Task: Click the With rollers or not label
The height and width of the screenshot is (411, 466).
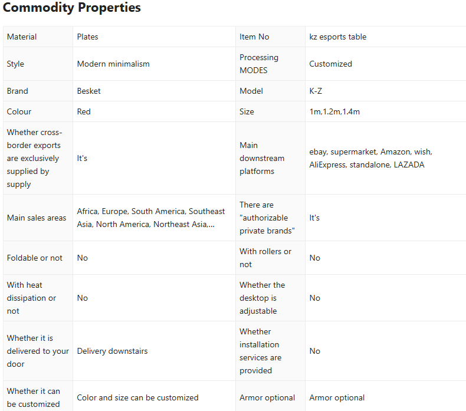Action: [x=265, y=258]
